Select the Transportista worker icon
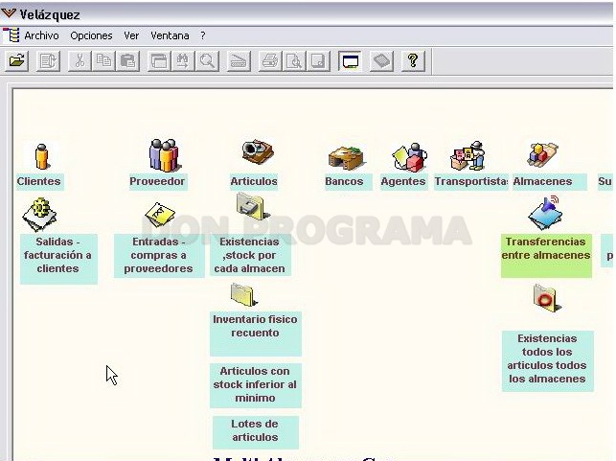Viewport: 616px width, 461px height. point(468,155)
